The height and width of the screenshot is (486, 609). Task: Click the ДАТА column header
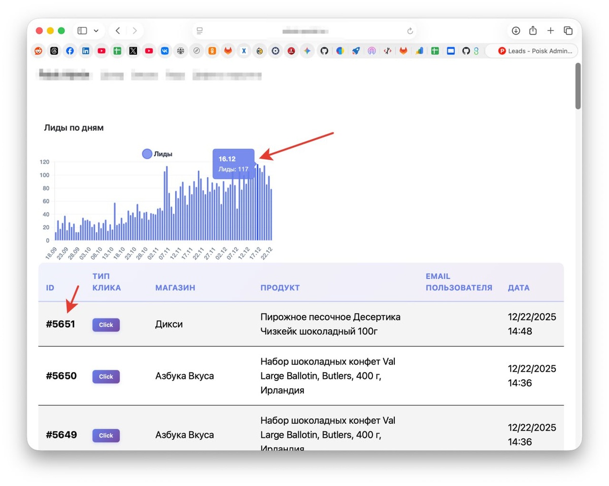(x=519, y=288)
